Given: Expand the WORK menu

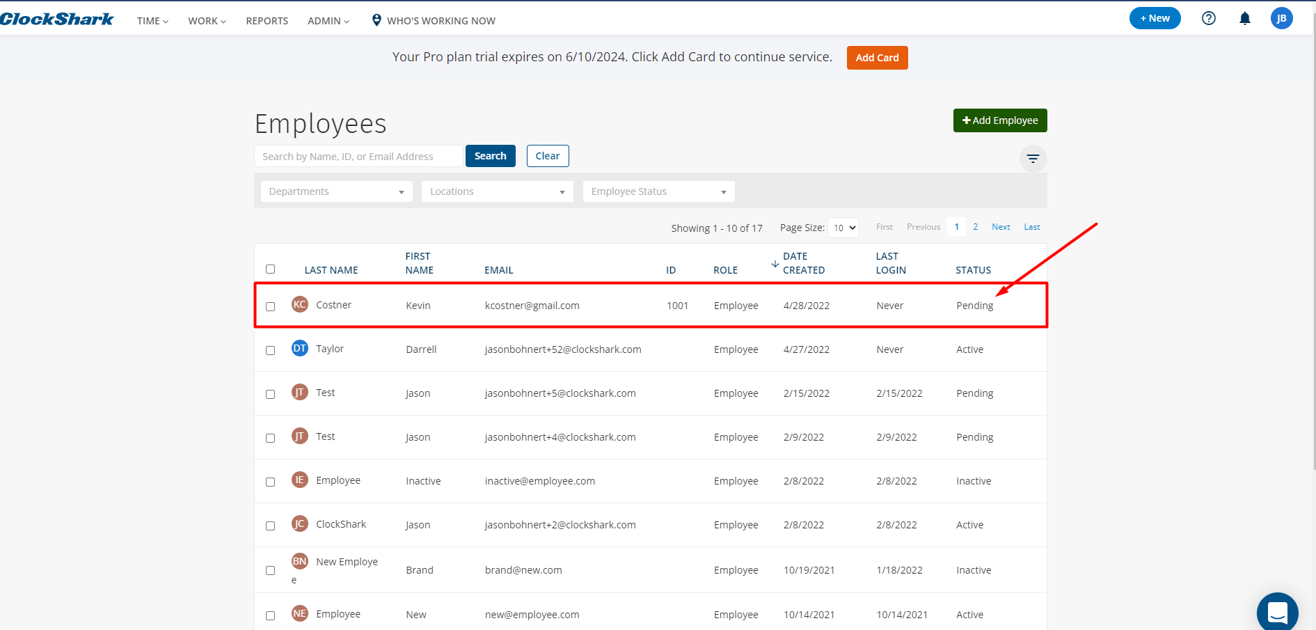Looking at the screenshot, I should tap(207, 21).
